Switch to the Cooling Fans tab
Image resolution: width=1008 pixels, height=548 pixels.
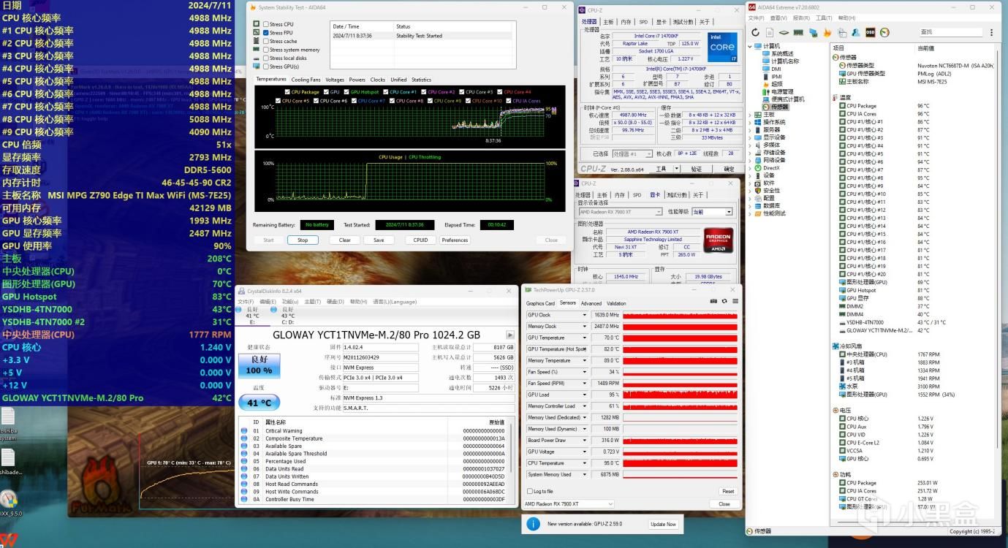pyautogui.click(x=306, y=80)
